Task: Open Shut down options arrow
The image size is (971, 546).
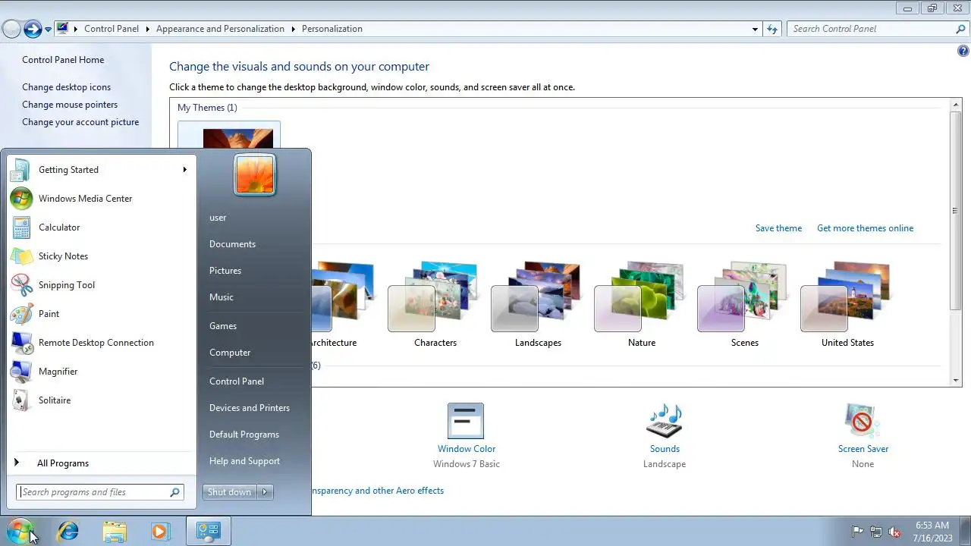Action: tap(265, 492)
